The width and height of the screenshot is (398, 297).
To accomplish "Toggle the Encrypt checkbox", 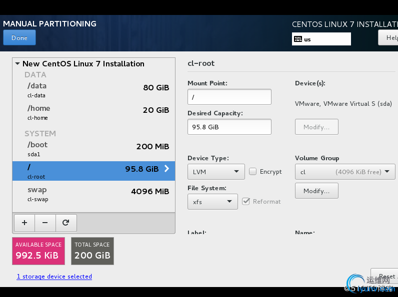I will (252, 172).
